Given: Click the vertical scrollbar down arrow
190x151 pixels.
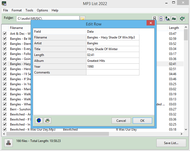Looking at the screenshot, I should (x=186, y=130).
